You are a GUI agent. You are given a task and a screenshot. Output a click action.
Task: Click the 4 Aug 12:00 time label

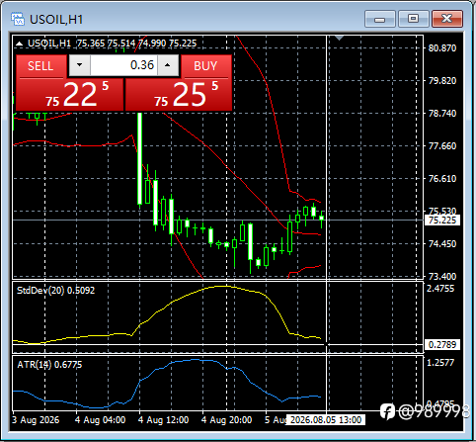click(163, 420)
